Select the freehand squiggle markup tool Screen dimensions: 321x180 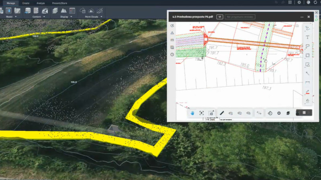307,28
